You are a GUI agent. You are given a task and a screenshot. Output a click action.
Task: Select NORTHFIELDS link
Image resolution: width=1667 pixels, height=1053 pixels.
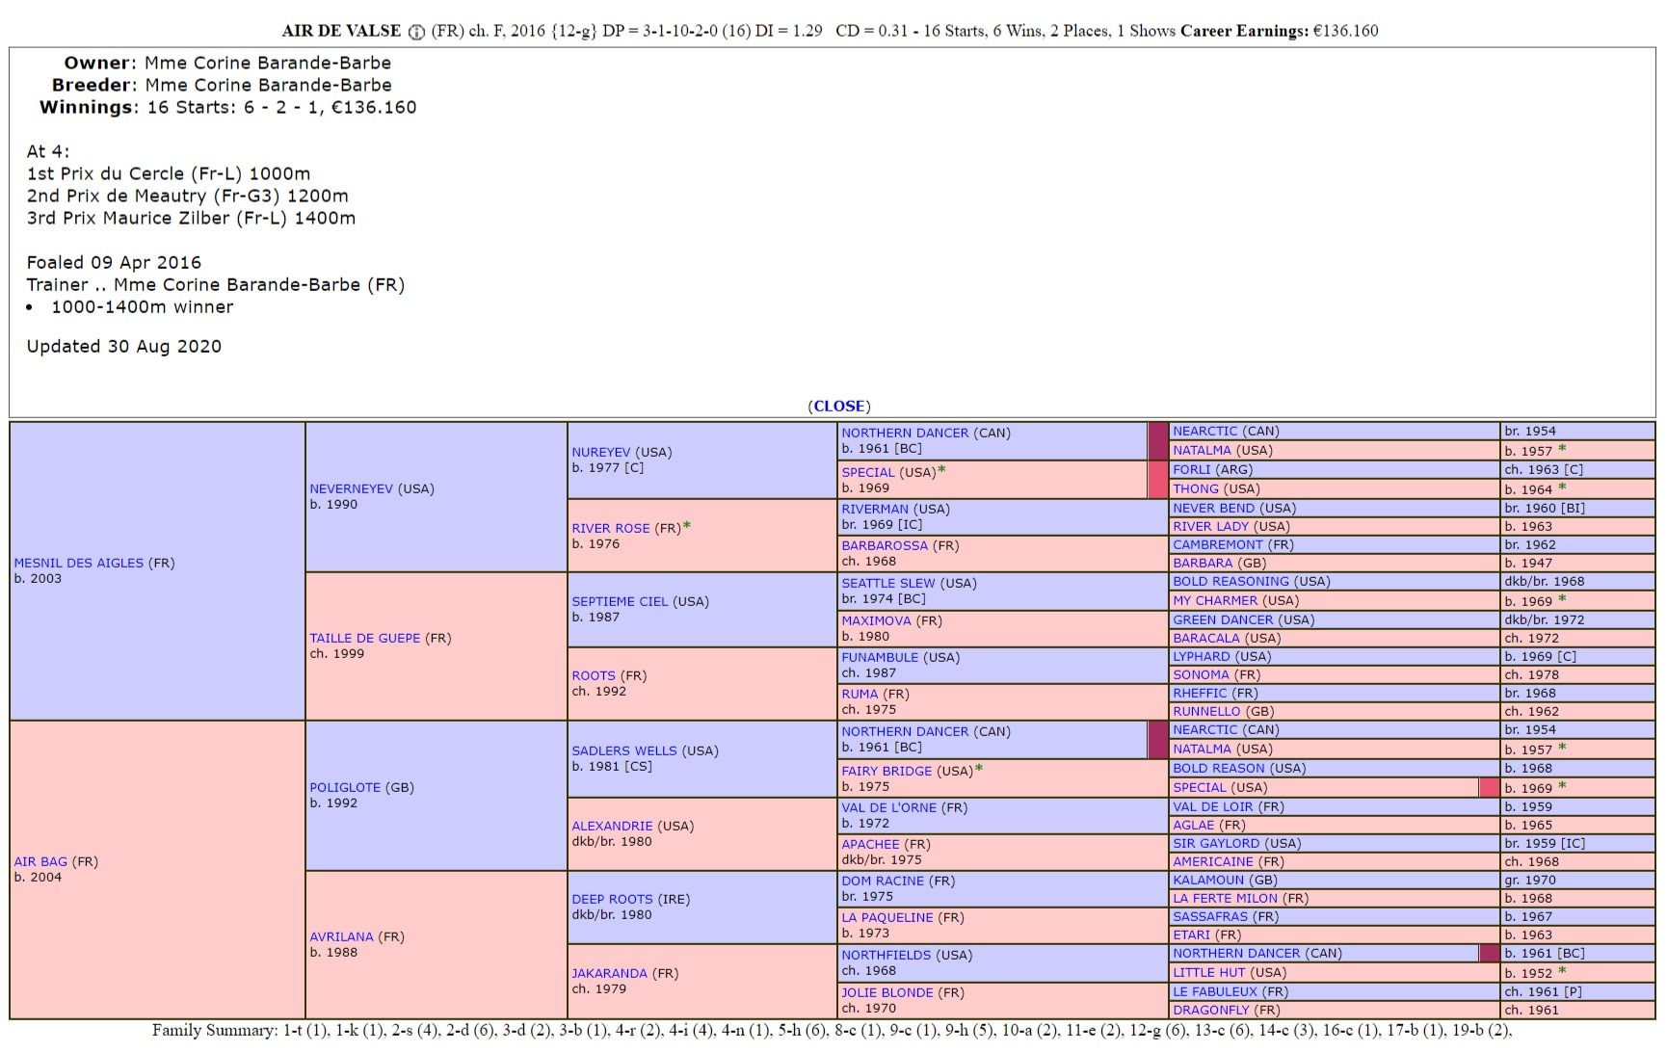coord(886,955)
